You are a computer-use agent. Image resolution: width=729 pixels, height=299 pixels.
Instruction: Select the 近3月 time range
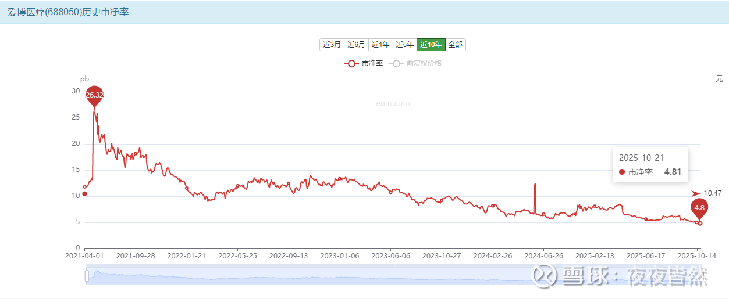point(332,44)
